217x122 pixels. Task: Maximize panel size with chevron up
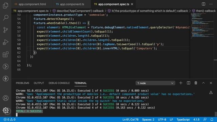[203, 83]
